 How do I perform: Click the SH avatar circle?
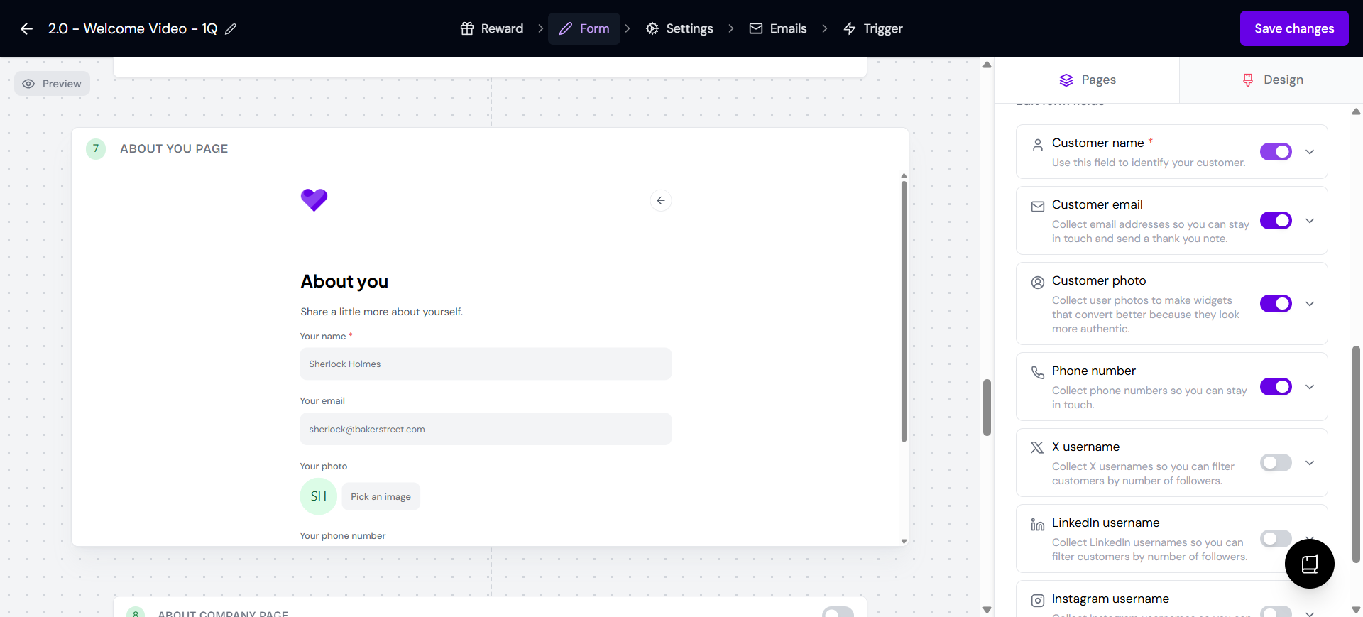pyautogui.click(x=318, y=496)
